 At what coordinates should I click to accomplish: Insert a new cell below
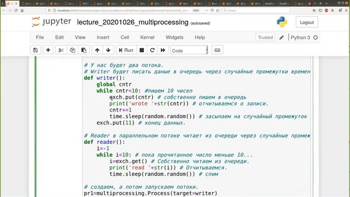[48, 50]
